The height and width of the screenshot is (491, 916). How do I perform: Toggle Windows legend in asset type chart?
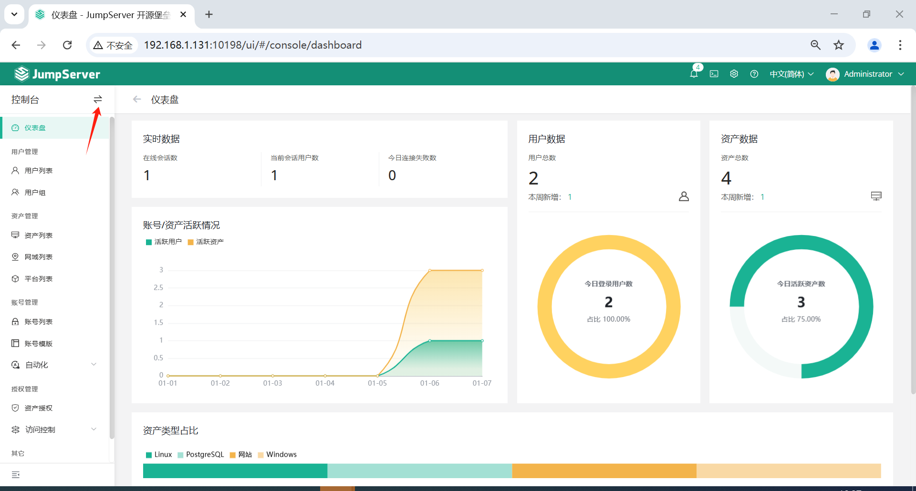(277, 454)
